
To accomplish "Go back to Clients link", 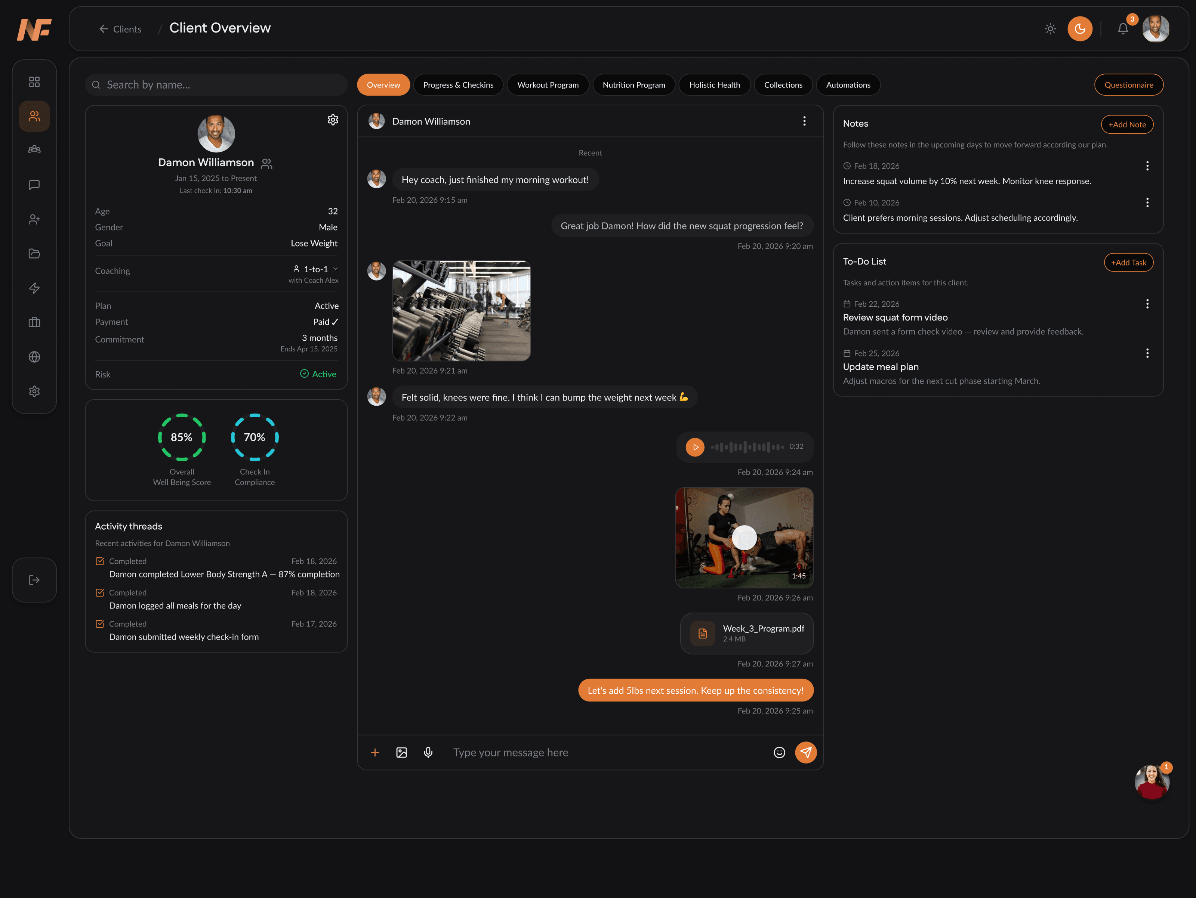I will tap(120, 29).
